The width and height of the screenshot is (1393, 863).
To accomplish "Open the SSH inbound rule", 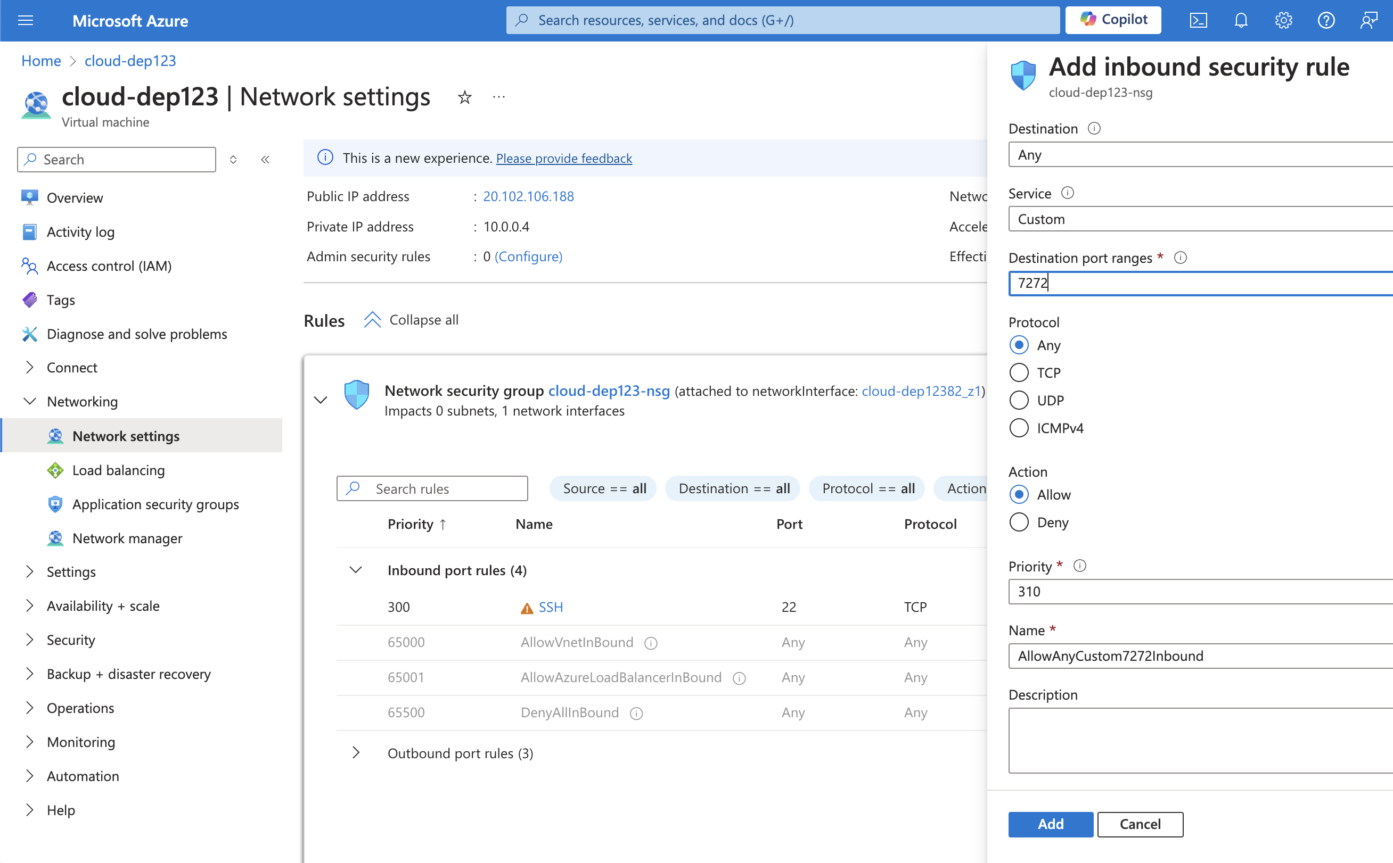I will click(551, 607).
